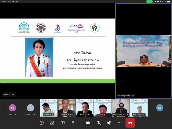This screenshot has width=172, height=129.
Task: Turn on the camera
Action: (88, 123)
